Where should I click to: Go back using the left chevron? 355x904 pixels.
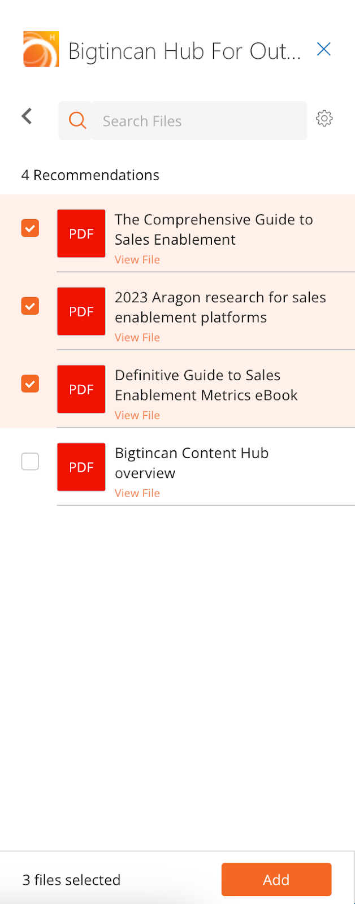[27, 116]
